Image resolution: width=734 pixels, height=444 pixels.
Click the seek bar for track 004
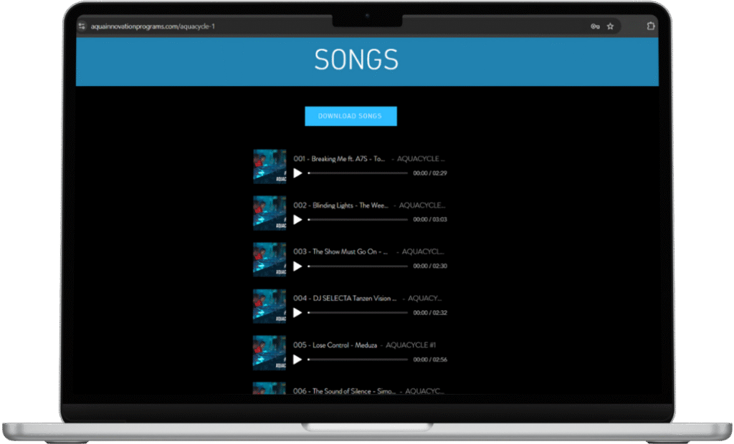358,313
